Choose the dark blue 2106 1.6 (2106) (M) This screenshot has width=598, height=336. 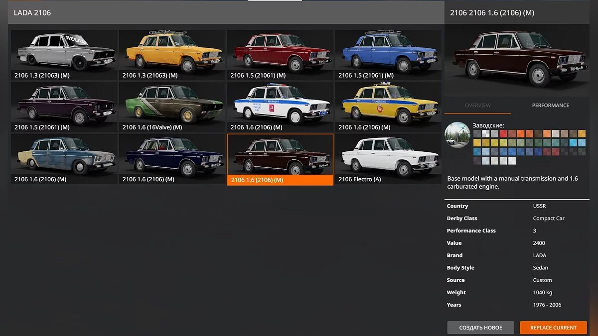pos(171,155)
